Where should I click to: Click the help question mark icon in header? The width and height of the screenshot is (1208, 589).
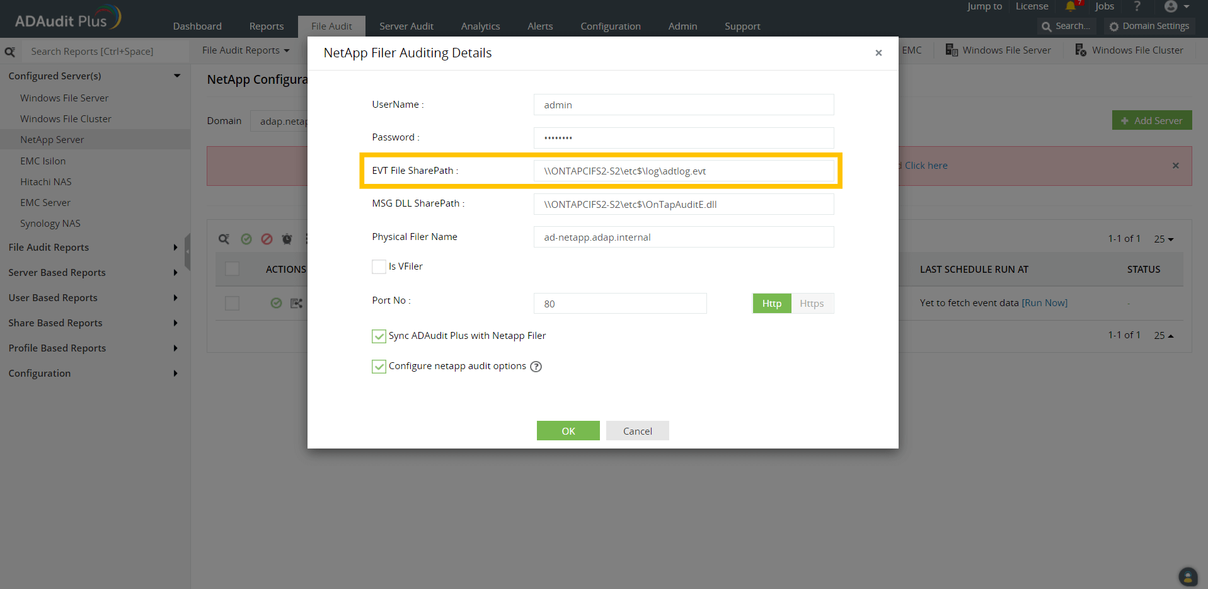pyautogui.click(x=1137, y=7)
